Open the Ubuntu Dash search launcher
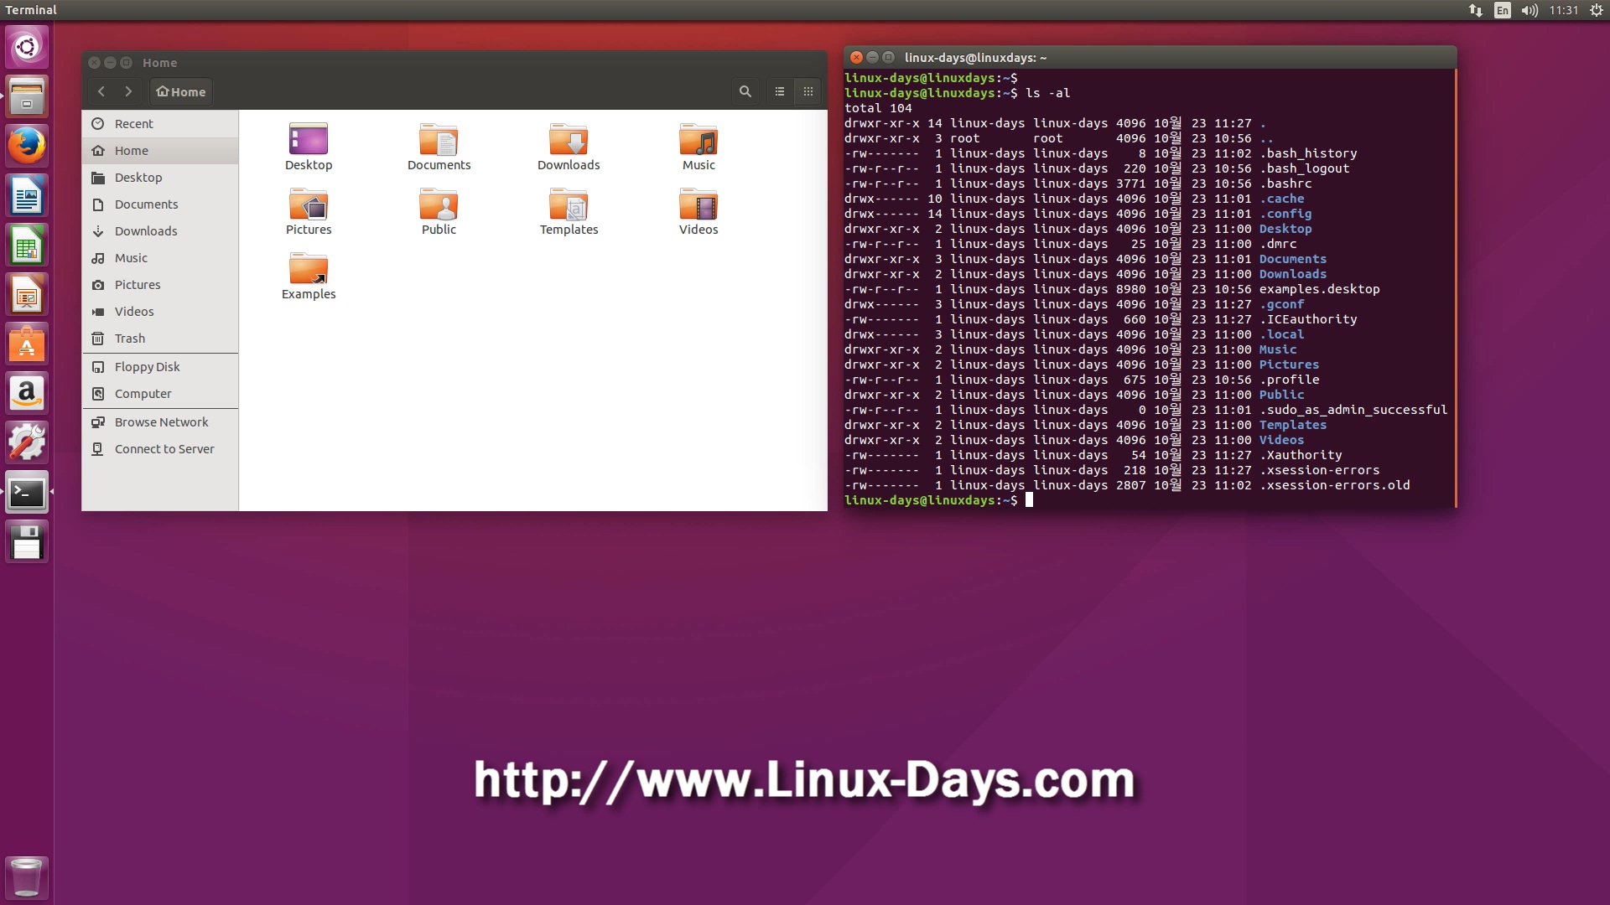The width and height of the screenshot is (1610, 905). point(27,47)
